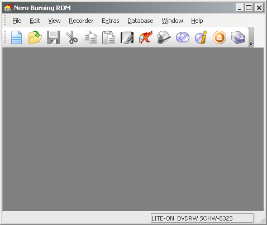
Task: Start burning with the flame icon
Action: 146,37
